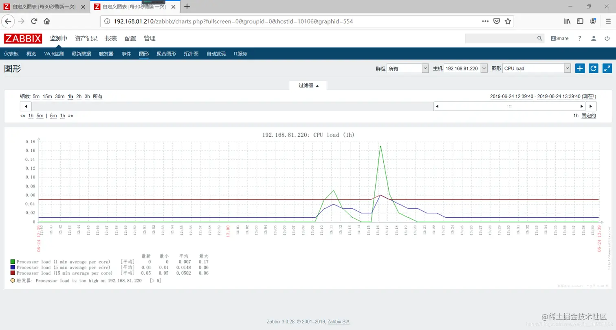Toggle fullscreen graph view button
This screenshot has width=616, height=330.
tap(607, 68)
